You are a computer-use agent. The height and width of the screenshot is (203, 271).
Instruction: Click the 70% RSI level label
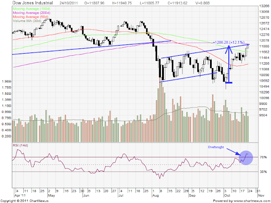(x=263, y=157)
